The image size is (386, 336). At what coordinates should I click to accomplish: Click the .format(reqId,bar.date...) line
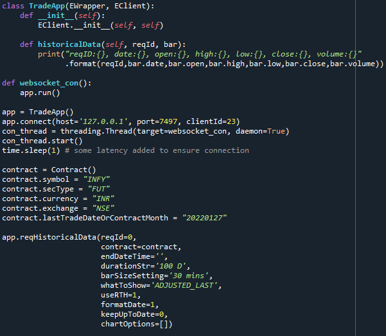[x=224, y=64]
